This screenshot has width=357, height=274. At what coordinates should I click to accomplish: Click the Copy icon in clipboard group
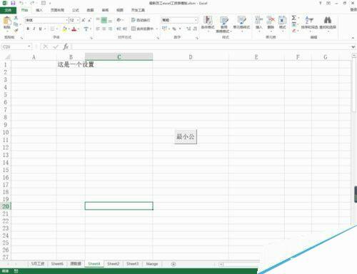pos(16,24)
